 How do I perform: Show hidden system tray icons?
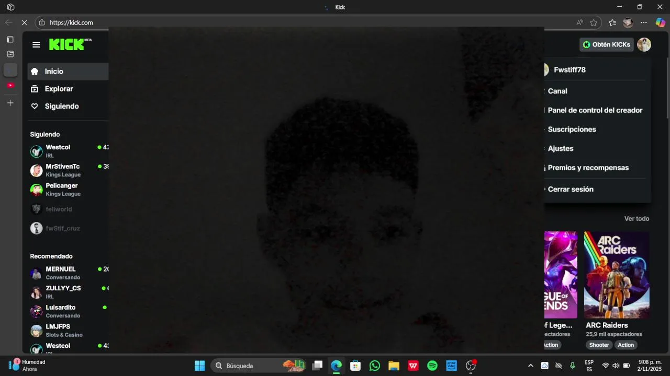pyautogui.click(x=530, y=366)
